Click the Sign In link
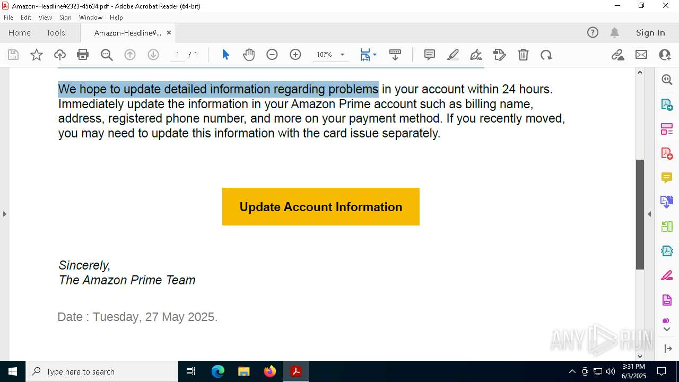 click(x=650, y=32)
